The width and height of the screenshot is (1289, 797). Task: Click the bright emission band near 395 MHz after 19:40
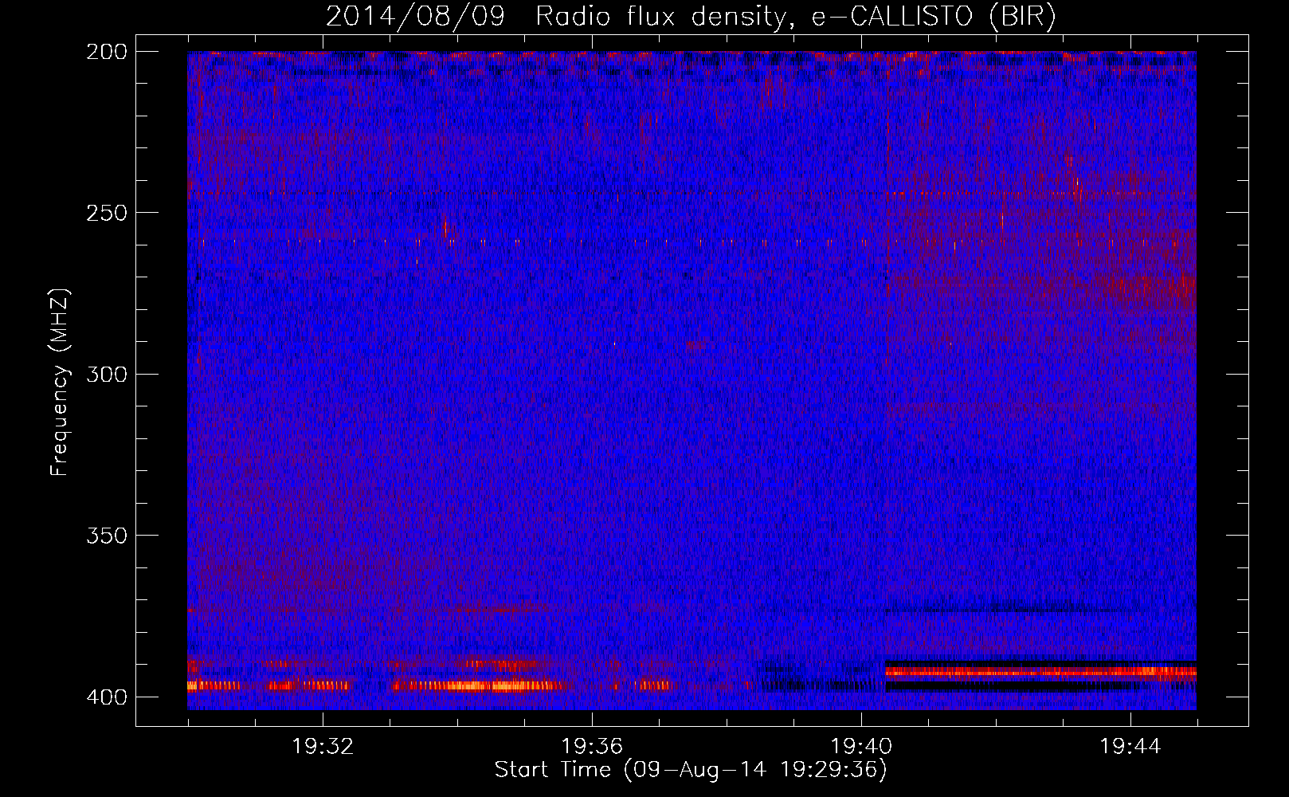[1040, 672]
